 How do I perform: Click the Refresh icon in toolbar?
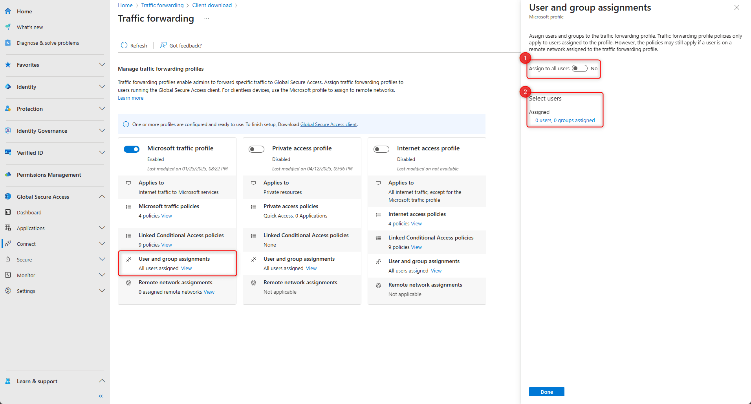(x=124, y=46)
